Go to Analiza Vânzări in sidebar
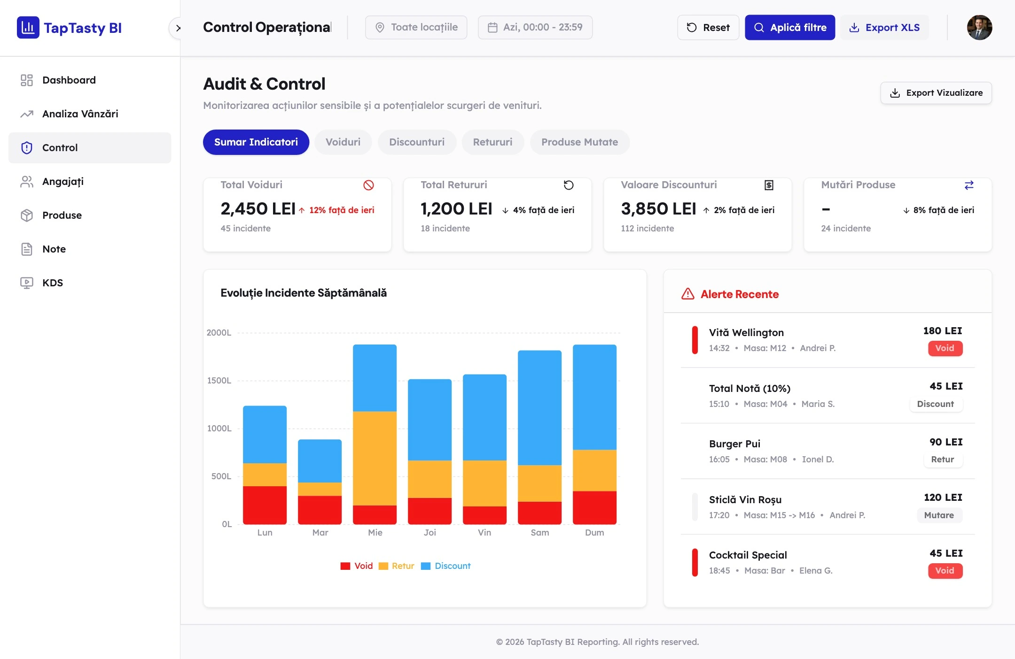The height and width of the screenshot is (659, 1015). click(x=90, y=114)
